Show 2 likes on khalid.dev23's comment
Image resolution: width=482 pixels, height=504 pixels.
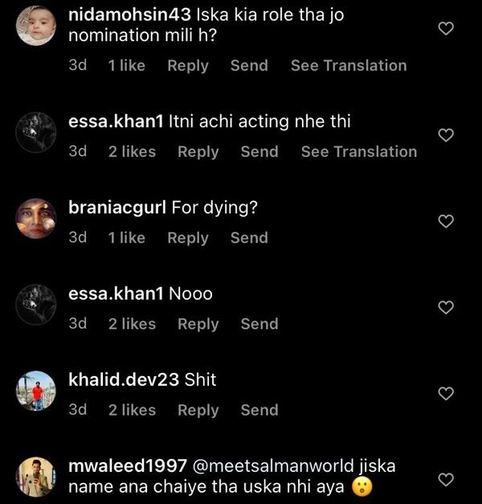pyautogui.click(x=133, y=410)
